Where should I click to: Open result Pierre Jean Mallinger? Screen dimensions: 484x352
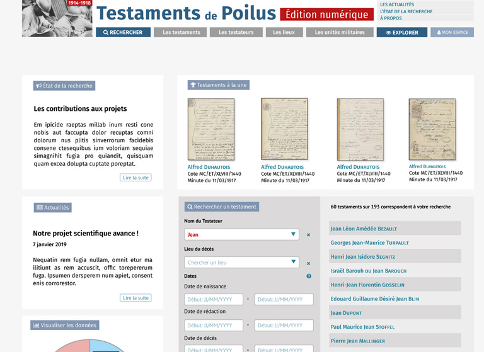click(x=395, y=341)
